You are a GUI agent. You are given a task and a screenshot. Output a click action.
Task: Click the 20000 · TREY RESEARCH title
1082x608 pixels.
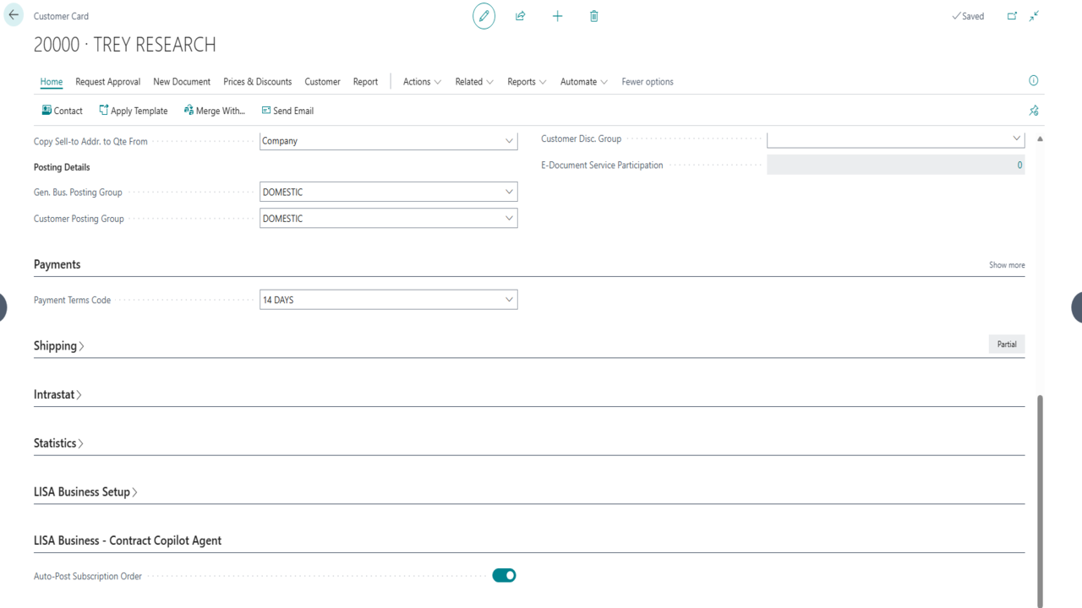(125, 45)
